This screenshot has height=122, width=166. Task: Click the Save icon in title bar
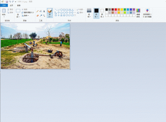pyautogui.click(x=7, y=2)
